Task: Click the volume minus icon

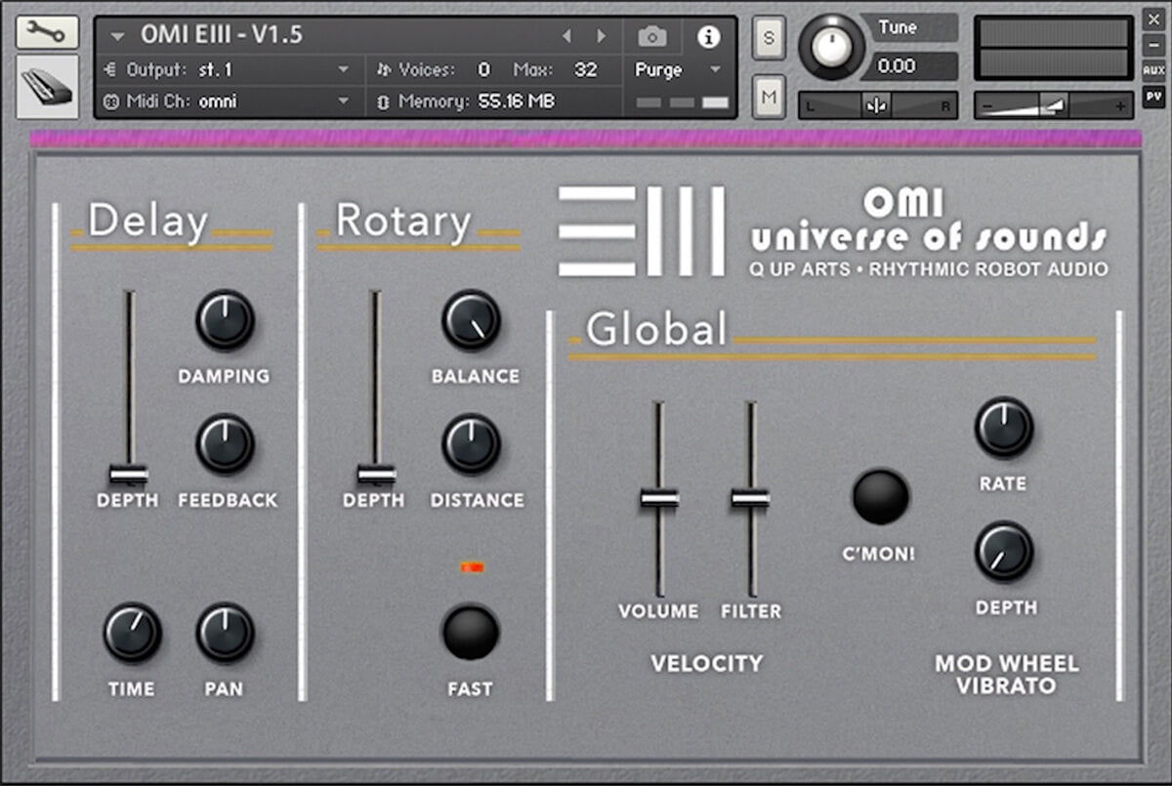Action: [x=988, y=106]
